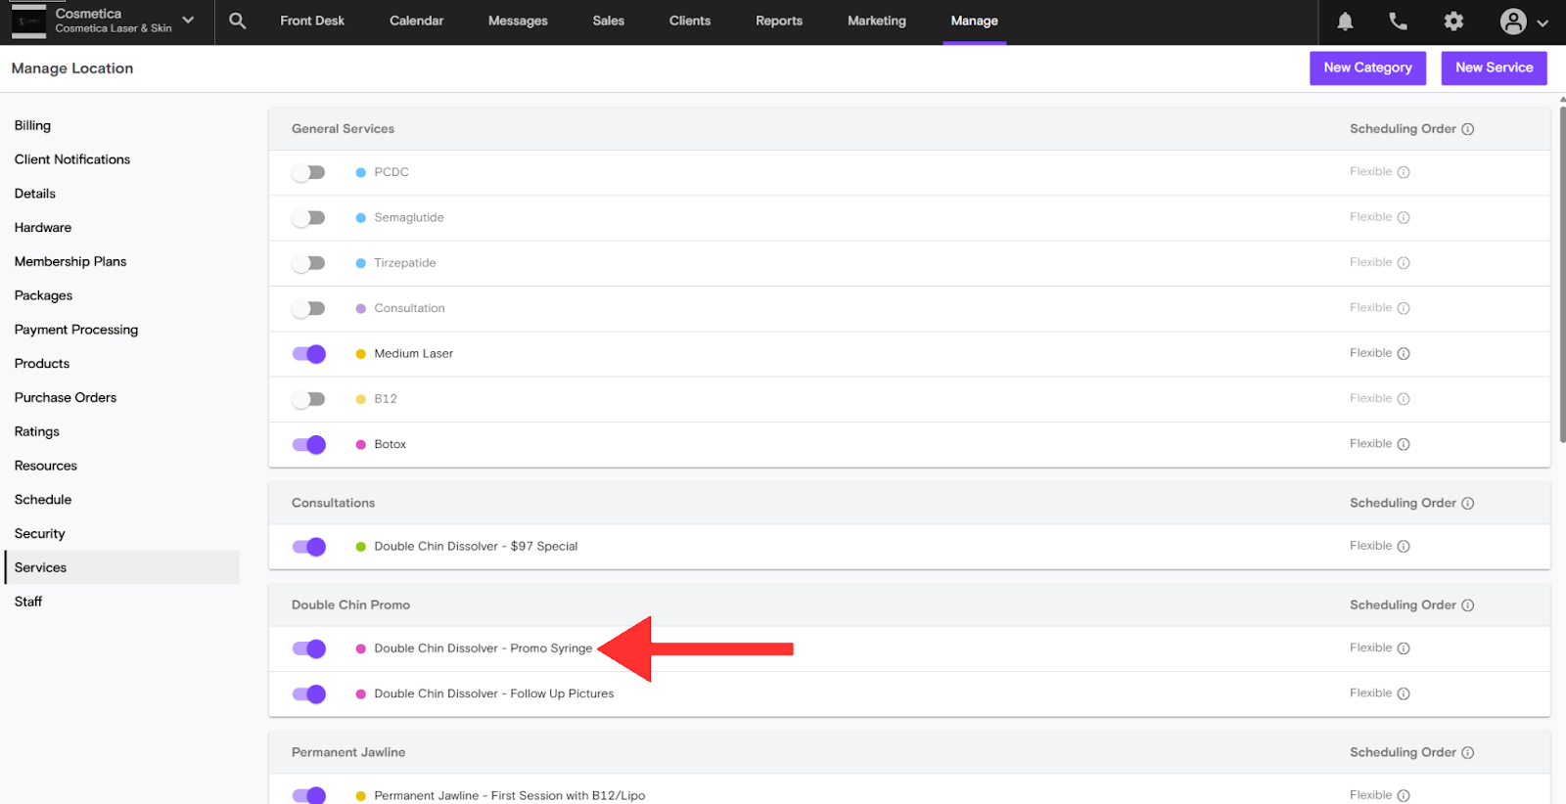Click the phone icon in top bar
Viewport: 1566px width, 804px height.
pos(1399,22)
